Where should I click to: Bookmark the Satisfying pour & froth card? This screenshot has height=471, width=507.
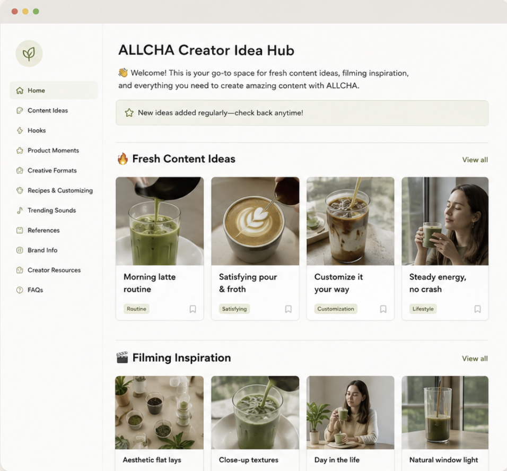pos(288,309)
